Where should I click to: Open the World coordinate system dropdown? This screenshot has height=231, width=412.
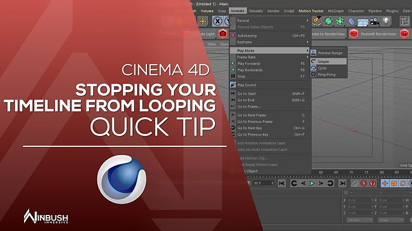click(360, 220)
